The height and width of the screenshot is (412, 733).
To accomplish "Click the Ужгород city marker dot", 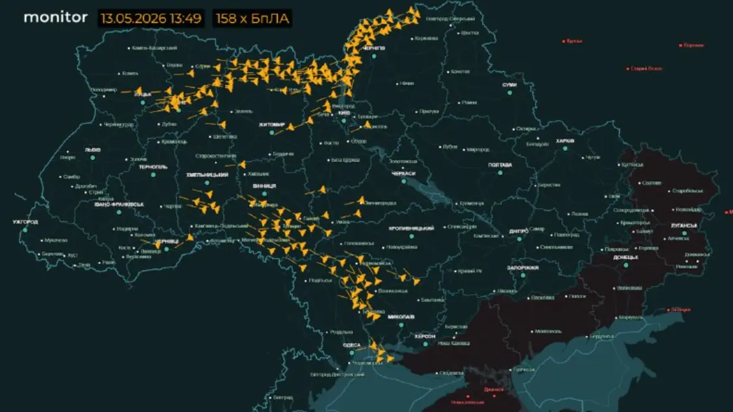I will [x=25, y=230].
